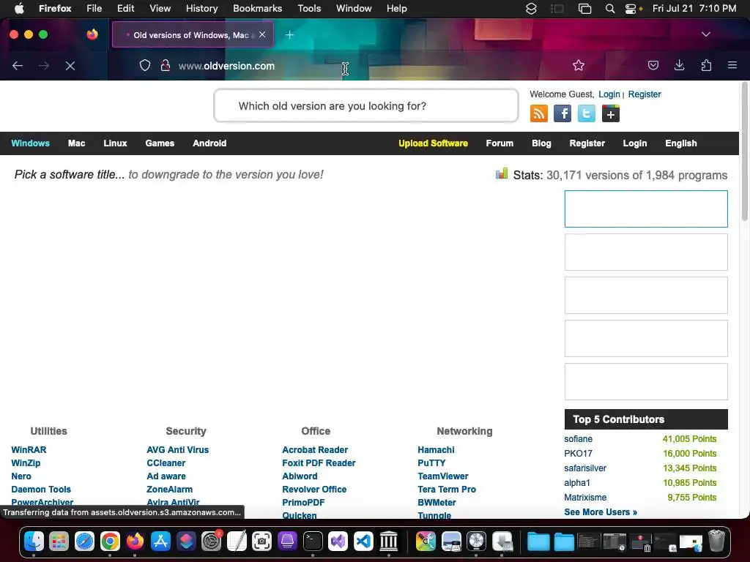The height and width of the screenshot is (562, 750).
Task: Open the Acrobat Reader link under Office
Action: 315,450
